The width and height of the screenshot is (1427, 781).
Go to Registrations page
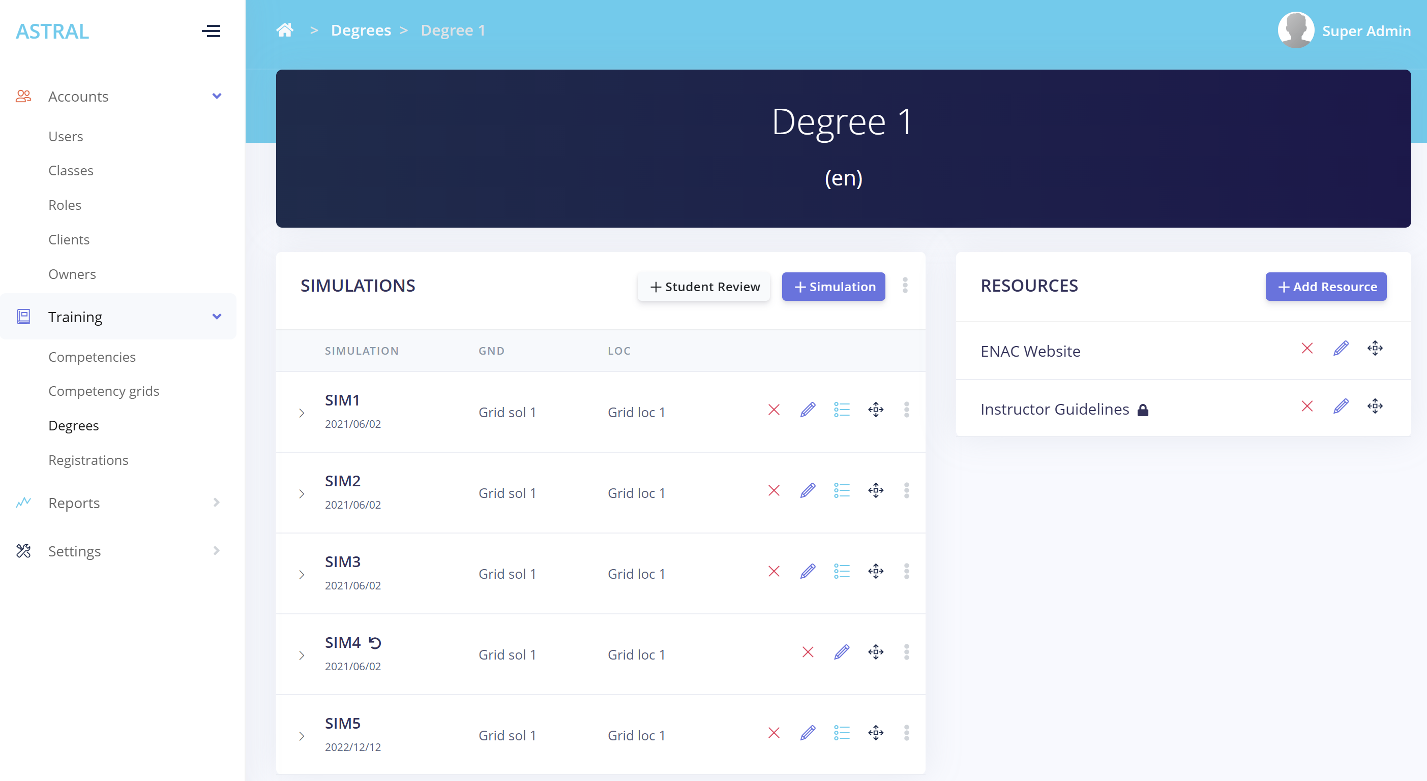(x=88, y=460)
